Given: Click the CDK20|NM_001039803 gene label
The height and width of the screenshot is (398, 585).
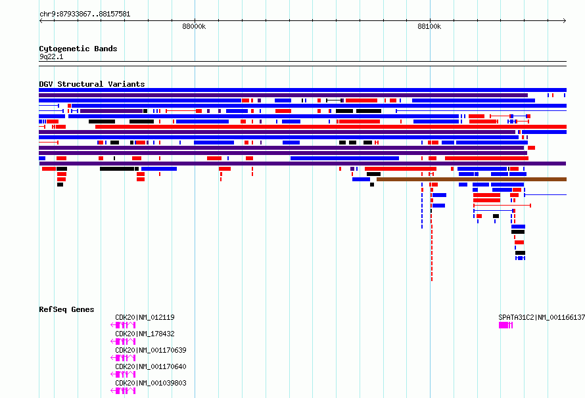Looking at the screenshot, I should point(151,383).
